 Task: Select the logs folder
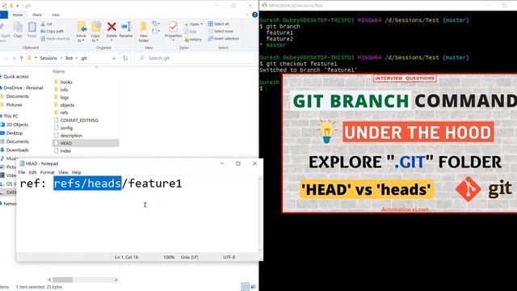pyautogui.click(x=61, y=97)
